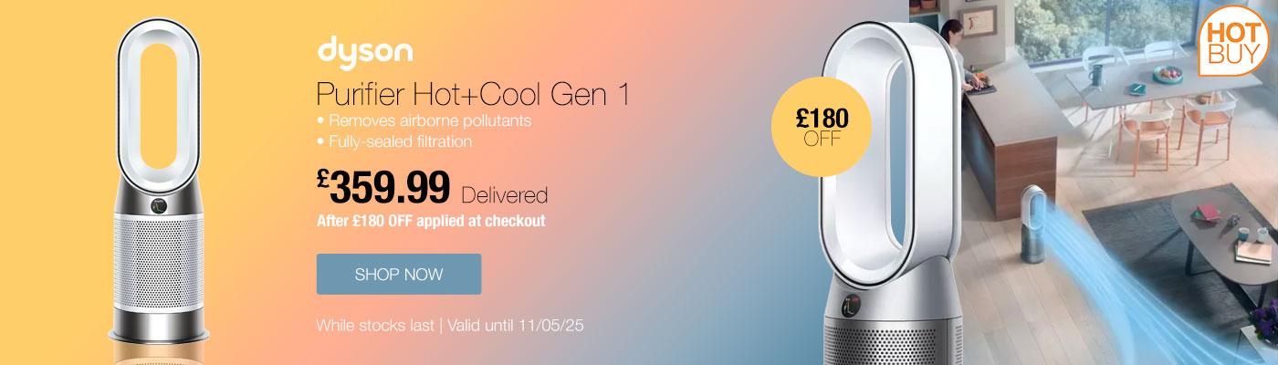1278x365 pixels.
Task: Click the SHOP NOW button
Action: tap(399, 274)
